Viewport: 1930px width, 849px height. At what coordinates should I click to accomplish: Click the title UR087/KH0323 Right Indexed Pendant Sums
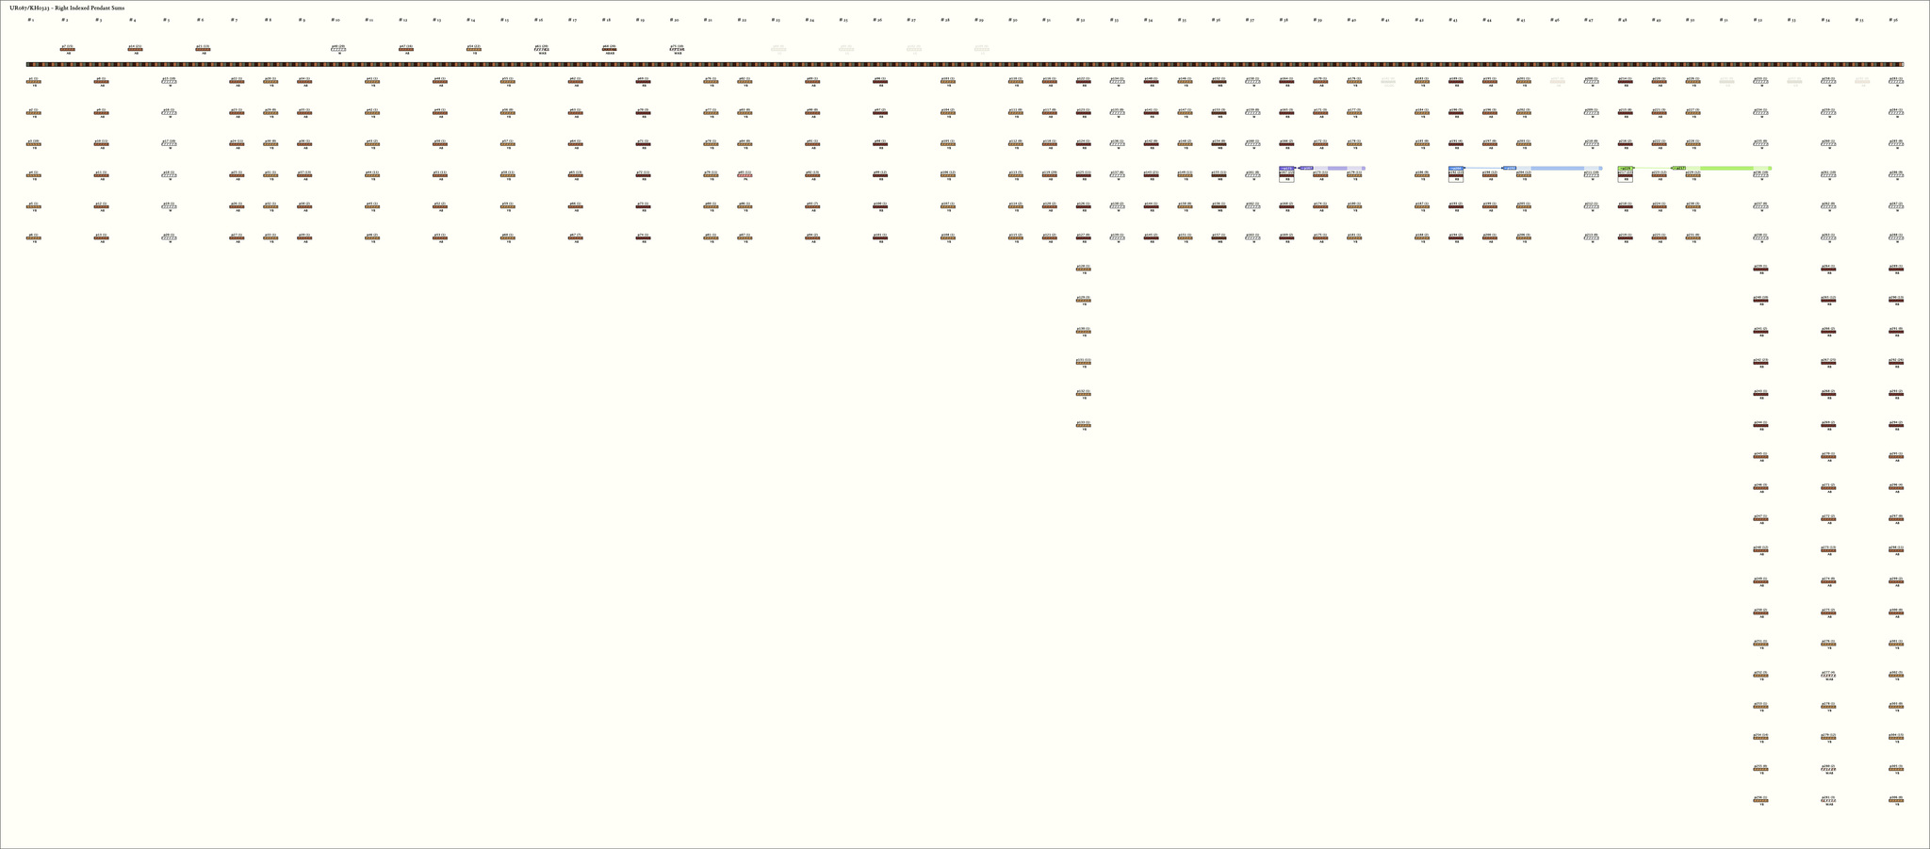[67, 7]
